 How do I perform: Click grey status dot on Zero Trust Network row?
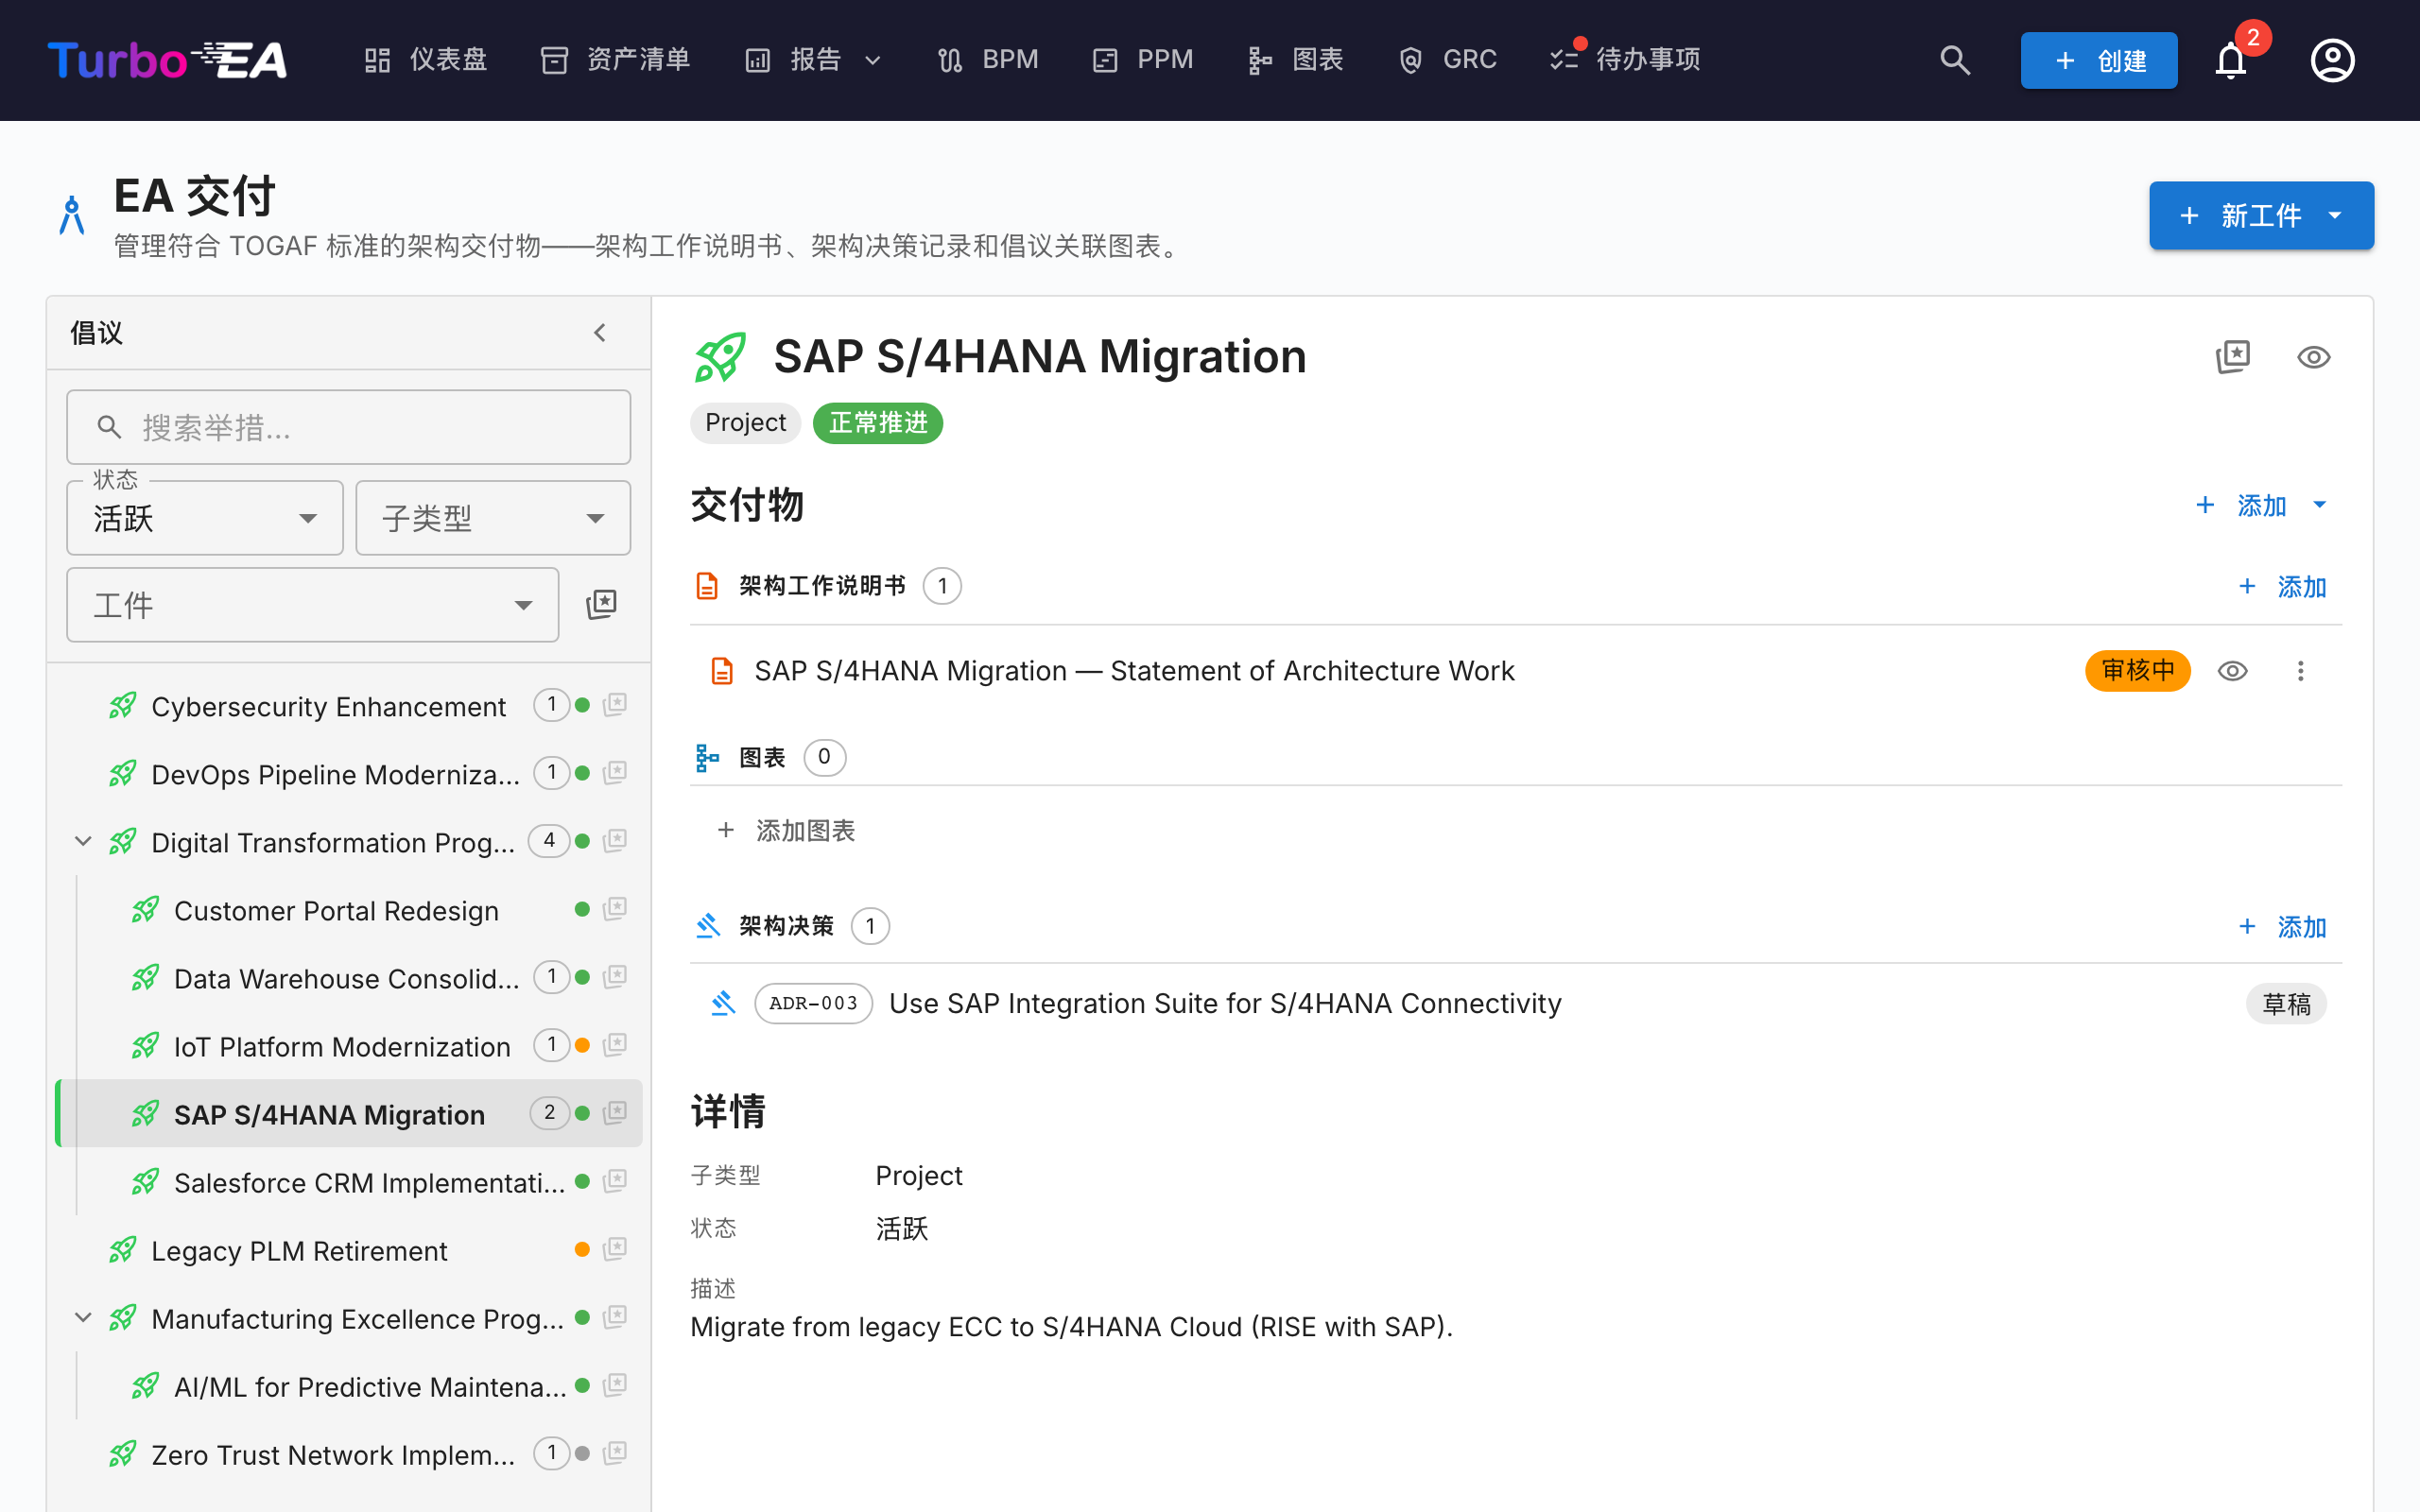[582, 1453]
